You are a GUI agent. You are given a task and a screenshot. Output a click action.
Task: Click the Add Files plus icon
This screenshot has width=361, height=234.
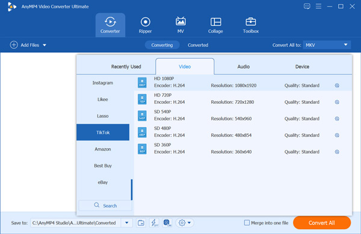tap(14, 45)
